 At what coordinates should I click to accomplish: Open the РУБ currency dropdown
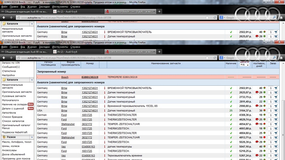point(244,65)
